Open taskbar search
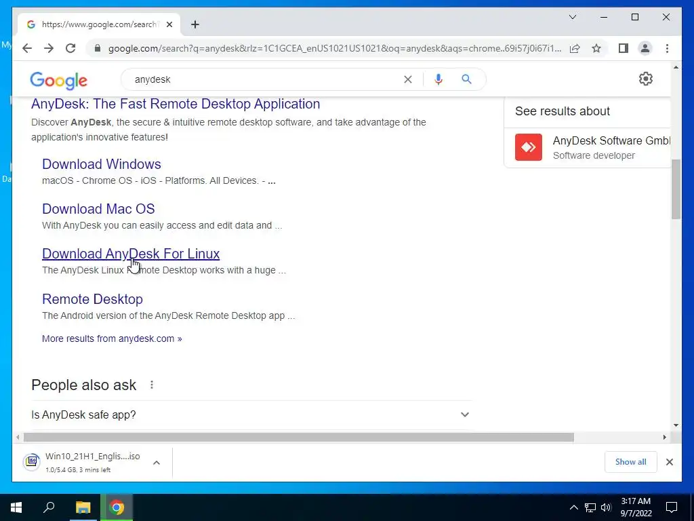The height and width of the screenshot is (521, 694). (49, 507)
